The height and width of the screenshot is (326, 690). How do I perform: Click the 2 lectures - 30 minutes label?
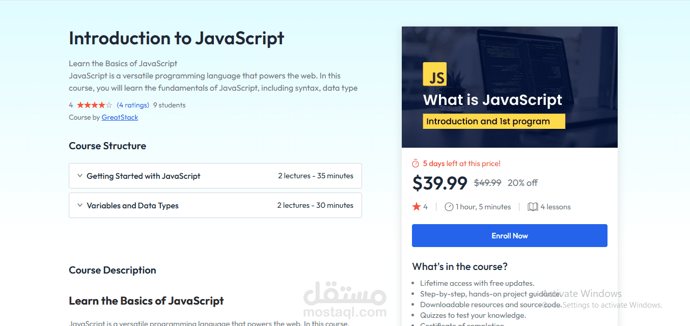(315, 205)
